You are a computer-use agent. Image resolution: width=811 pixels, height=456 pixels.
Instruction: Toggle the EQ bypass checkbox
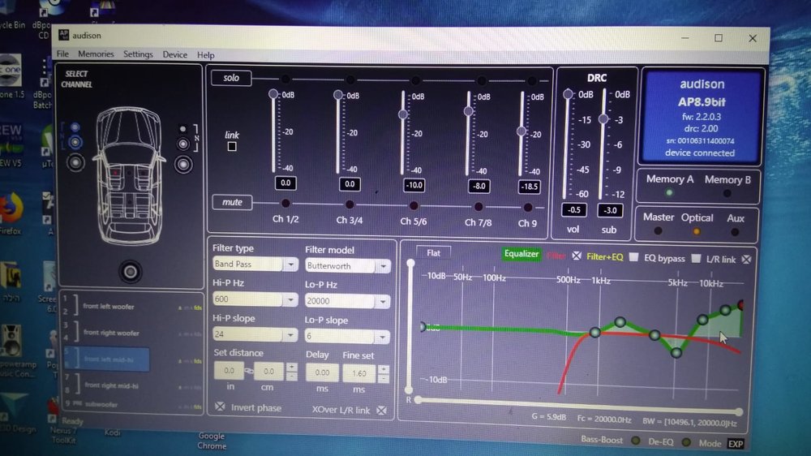pyautogui.click(x=696, y=258)
